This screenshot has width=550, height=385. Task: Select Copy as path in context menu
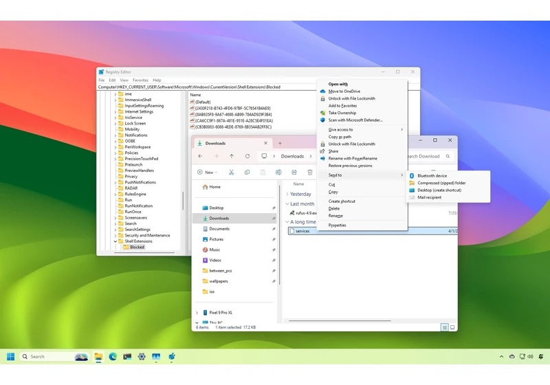362,137
